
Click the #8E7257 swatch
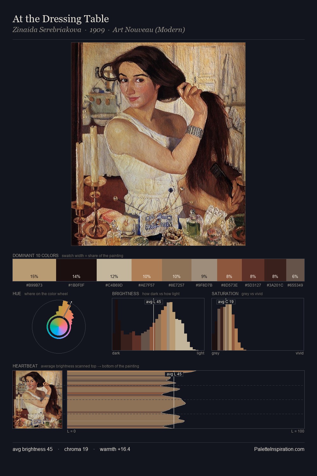point(177,270)
